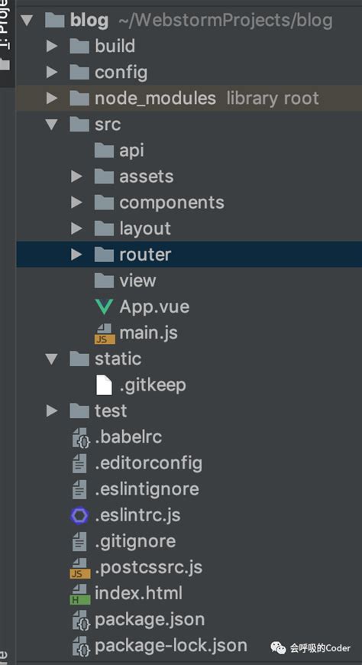
Task: Click the .babelrc config file icon
Action: pyautogui.click(x=80, y=438)
